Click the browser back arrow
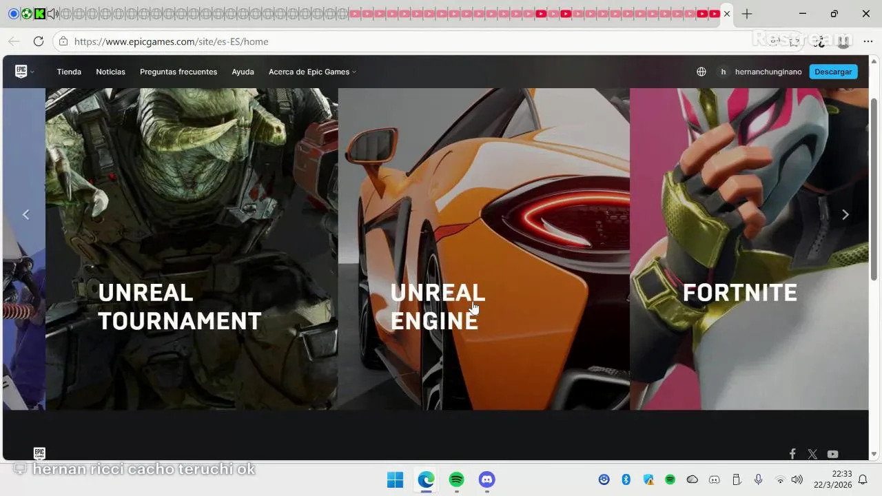882x496 pixels. pyautogui.click(x=14, y=41)
